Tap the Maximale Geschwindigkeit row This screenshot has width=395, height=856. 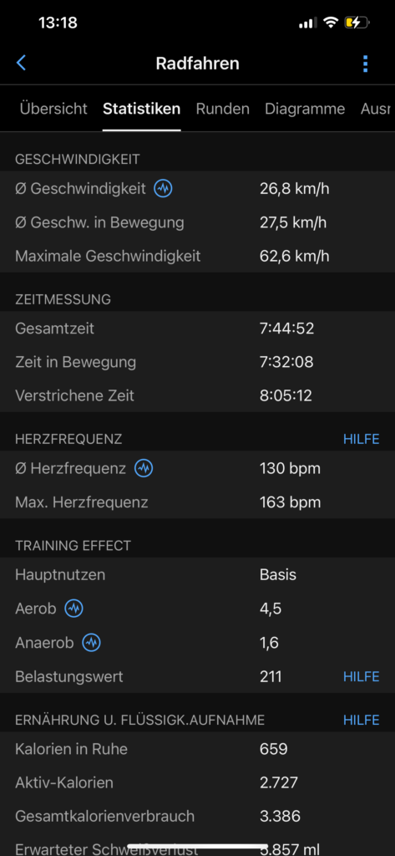pyautogui.click(x=197, y=256)
